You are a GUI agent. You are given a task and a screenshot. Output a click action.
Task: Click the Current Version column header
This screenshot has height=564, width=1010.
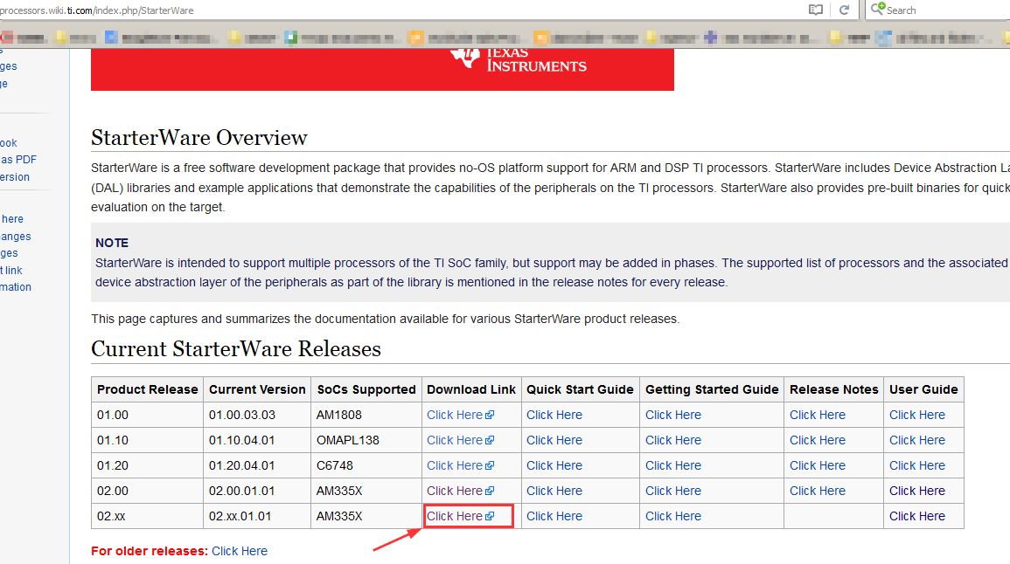pyautogui.click(x=257, y=389)
